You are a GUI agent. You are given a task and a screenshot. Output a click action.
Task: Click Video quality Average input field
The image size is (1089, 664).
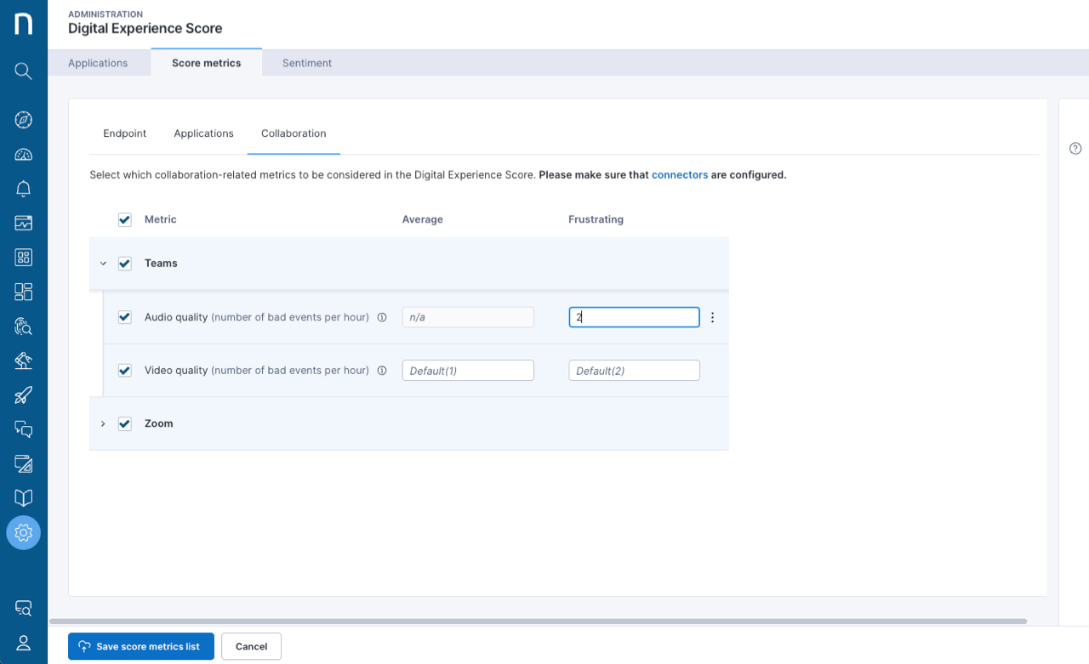468,371
